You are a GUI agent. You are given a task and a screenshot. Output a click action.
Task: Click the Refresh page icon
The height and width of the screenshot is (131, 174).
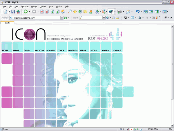pos(52,11)
